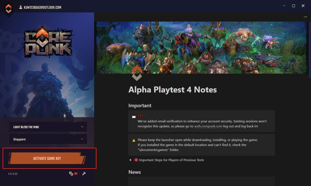The image size is (311, 186).
Task: Follow the auth.corepunk.com link
Action: [x=208, y=126]
